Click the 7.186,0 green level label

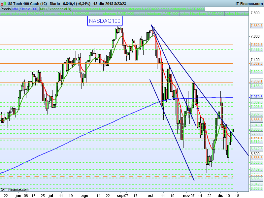click(256, 86)
